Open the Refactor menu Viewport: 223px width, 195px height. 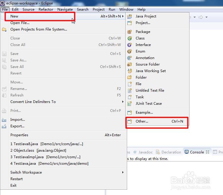(x=46, y=9)
